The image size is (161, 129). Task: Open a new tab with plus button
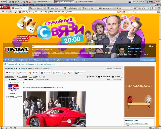tap(153, 8)
